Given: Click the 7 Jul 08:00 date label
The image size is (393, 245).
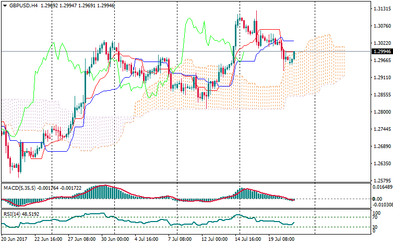Looking at the screenshot, I should tap(178, 239).
